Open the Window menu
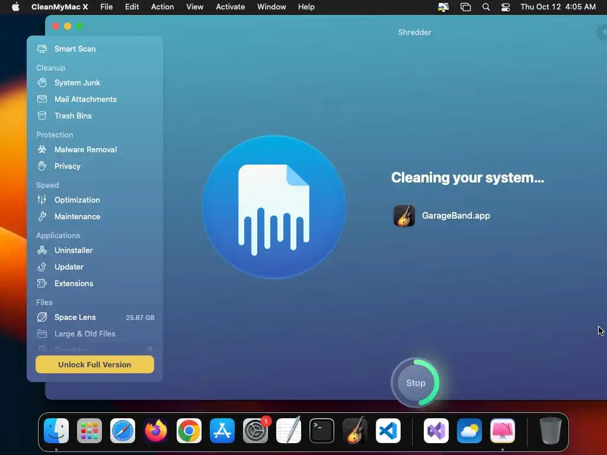The image size is (607, 455). [x=271, y=7]
